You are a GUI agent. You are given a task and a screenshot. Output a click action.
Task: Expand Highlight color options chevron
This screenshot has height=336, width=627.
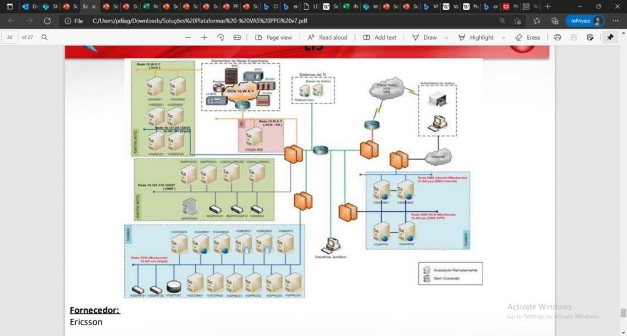503,37
